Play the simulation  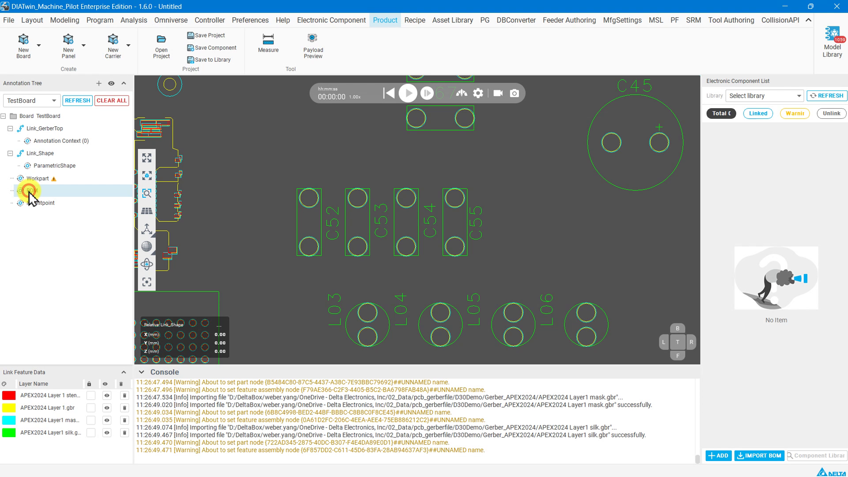(x=408, y=93)
